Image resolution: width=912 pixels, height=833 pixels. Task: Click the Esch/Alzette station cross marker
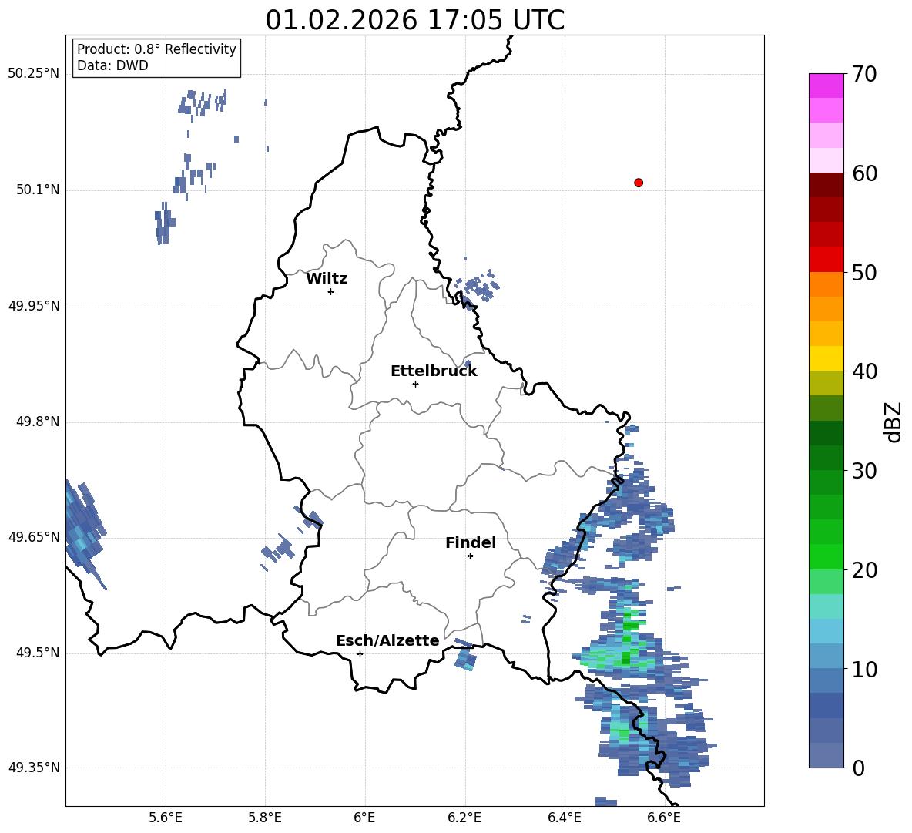(x=360, y=653)
